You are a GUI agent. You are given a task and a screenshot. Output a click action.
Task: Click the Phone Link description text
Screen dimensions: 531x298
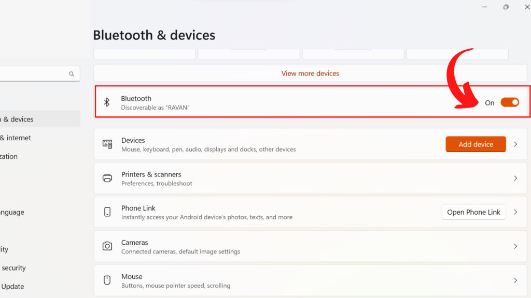tap(207, 217)
